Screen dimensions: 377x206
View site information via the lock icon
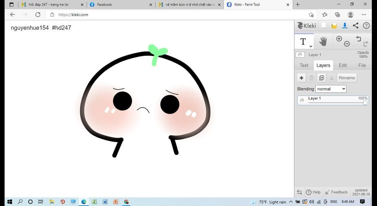(52, 15)
